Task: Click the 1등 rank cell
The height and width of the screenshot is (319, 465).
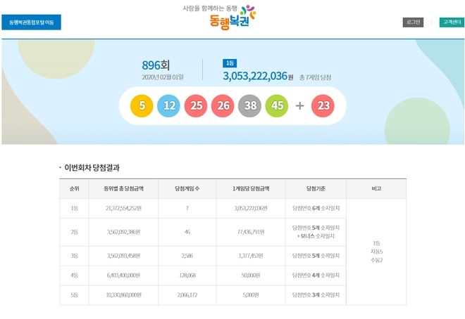Action: coord(75,209)
